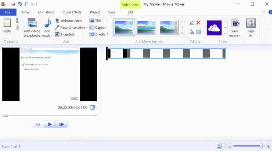Save project using title bar disk icon
Image resolution: width=272 pixels, height=151 pixels.
(x=13, y=4)
